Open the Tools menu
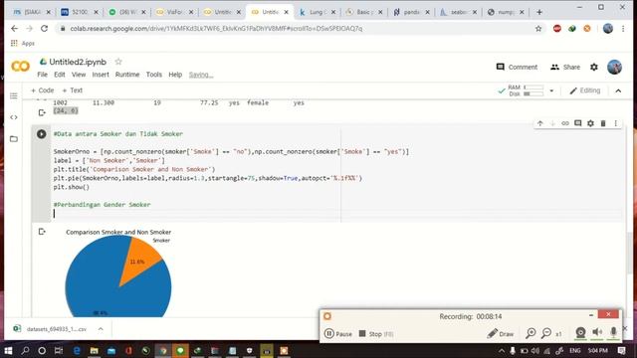This screenshot has width=637, height=358. 154,75
